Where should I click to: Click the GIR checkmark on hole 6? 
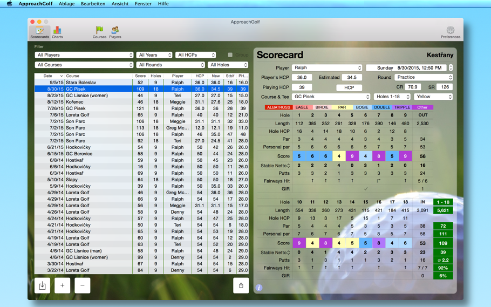365,189
